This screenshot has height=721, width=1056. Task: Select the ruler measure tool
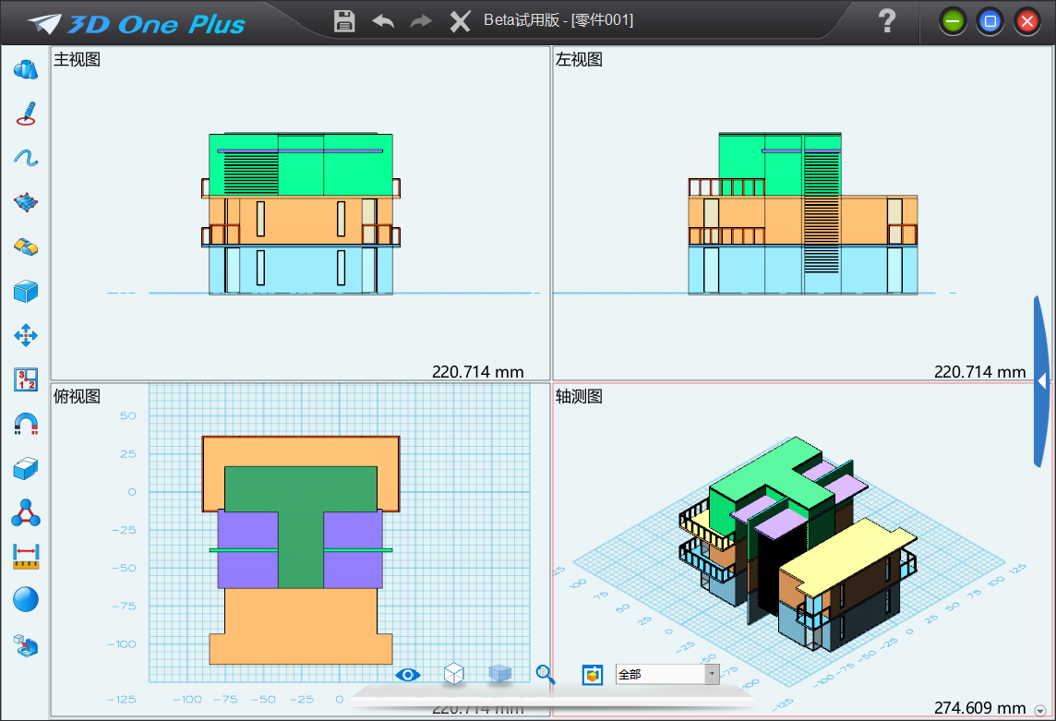click(26, 557)
